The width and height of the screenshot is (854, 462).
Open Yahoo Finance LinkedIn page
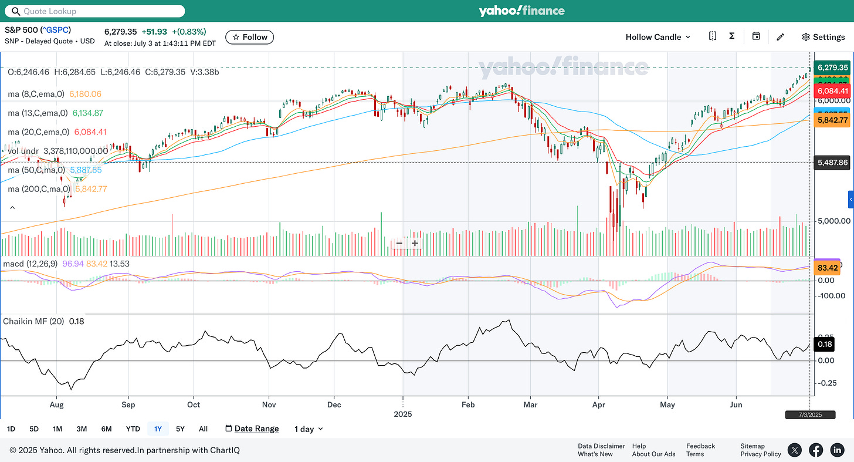click(837, 450)
